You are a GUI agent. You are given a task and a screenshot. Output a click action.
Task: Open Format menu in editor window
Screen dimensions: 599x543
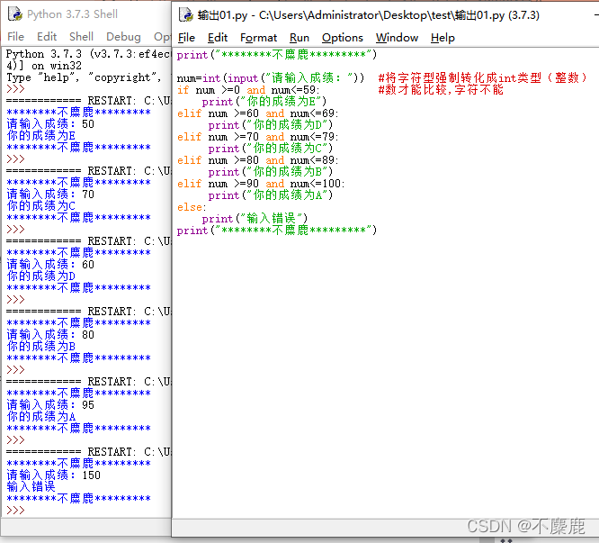258,38
